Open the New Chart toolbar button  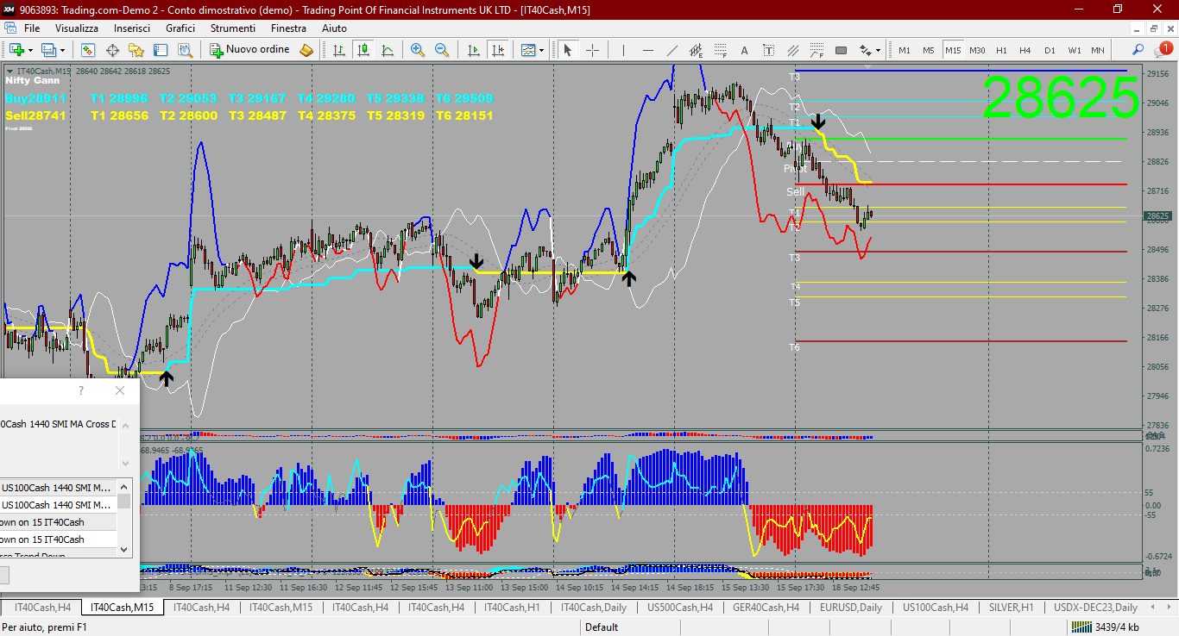tap(16, 50)
